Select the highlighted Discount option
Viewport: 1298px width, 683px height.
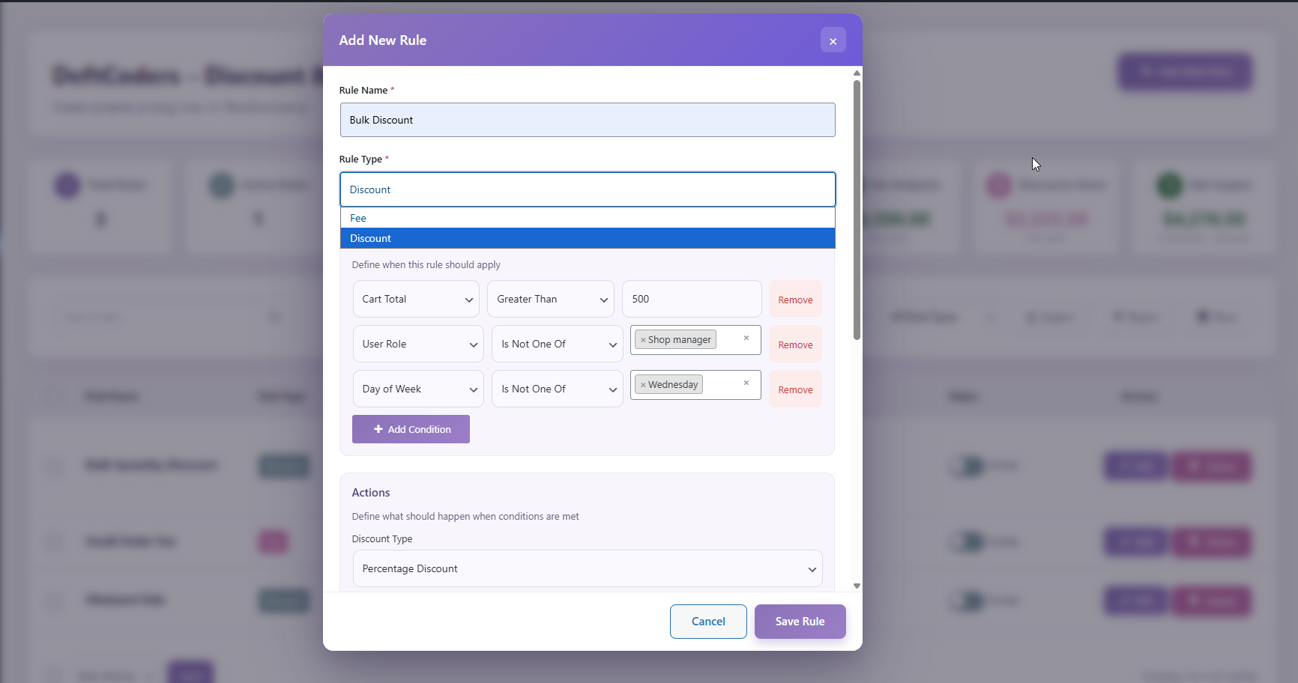587,237
